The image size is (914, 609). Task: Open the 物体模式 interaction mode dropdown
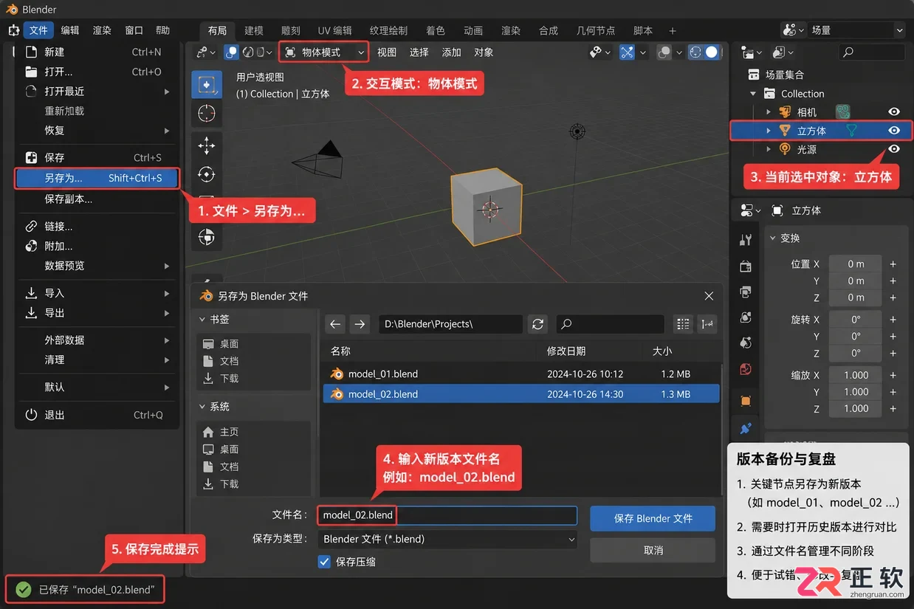click(x=324, y=52)
